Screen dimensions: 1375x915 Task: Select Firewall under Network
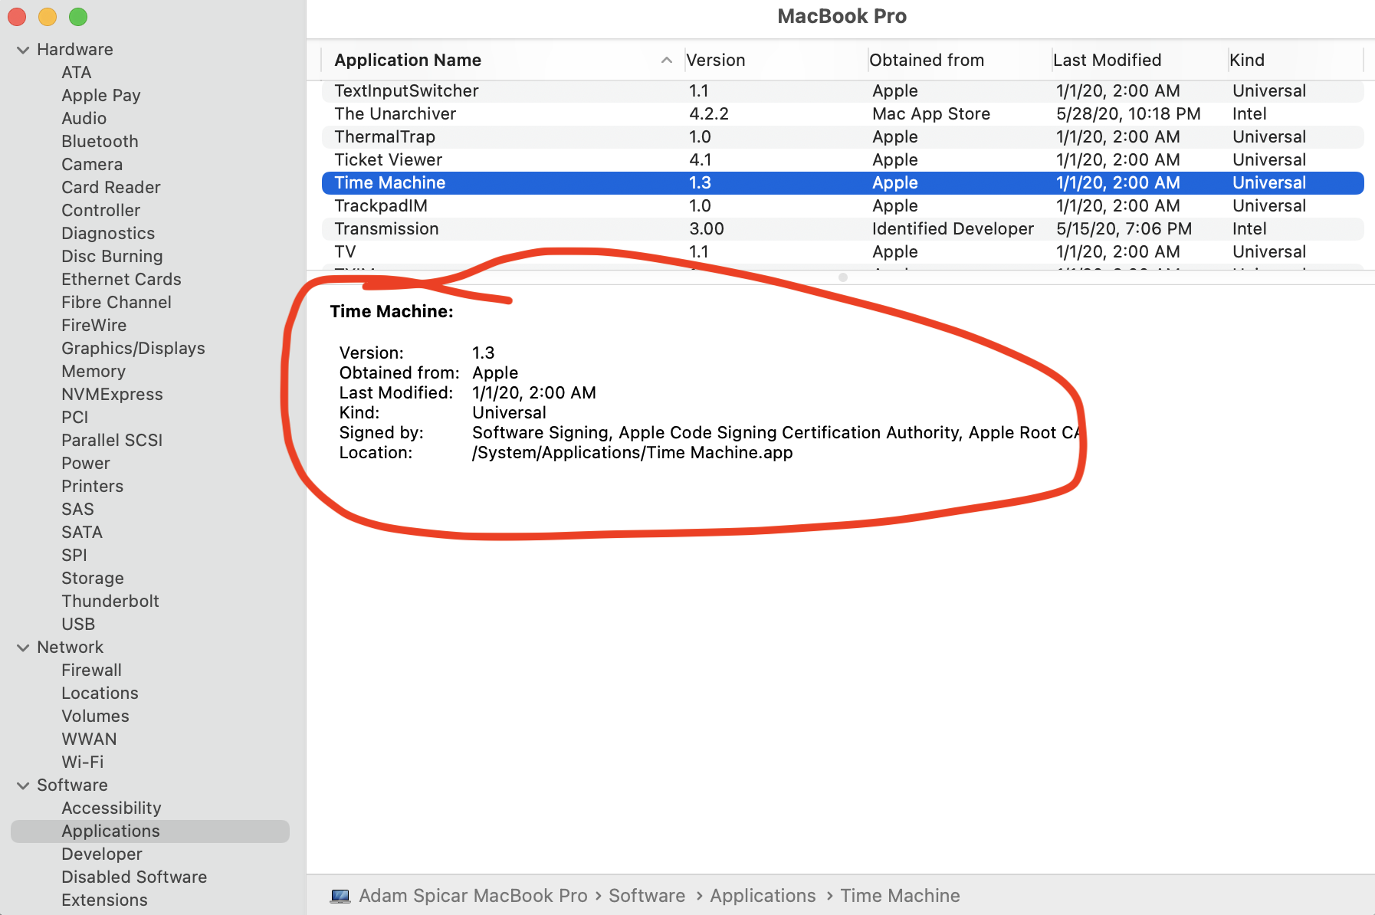click(x=92, y=670)
